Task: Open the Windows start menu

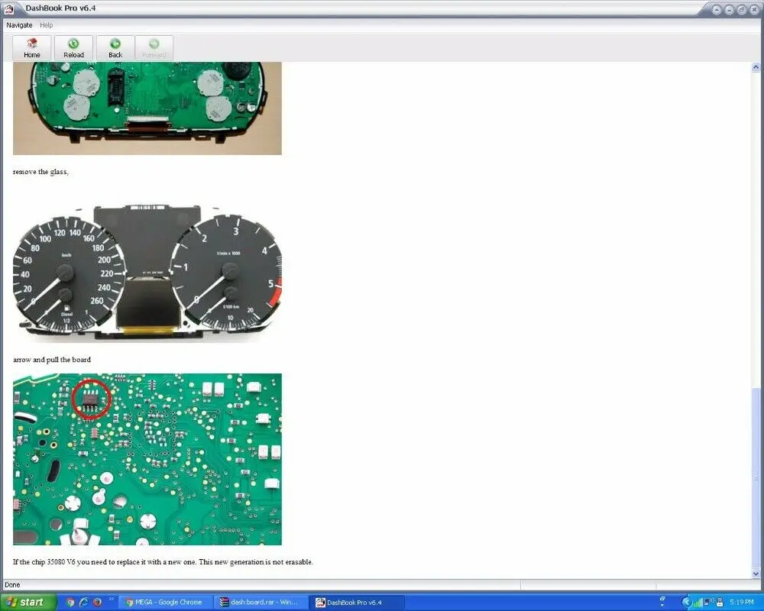Action: click(x=28, y=603)
